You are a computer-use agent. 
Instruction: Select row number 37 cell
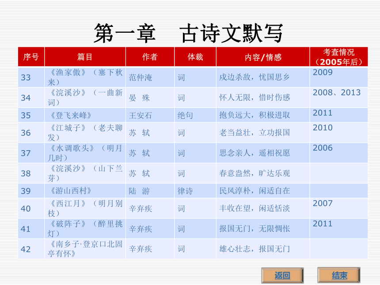click(x=31, y=153)
